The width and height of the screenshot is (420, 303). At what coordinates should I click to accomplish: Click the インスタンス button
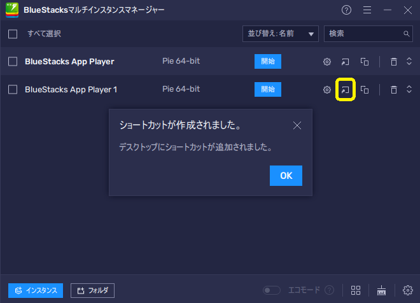point(36,290)
